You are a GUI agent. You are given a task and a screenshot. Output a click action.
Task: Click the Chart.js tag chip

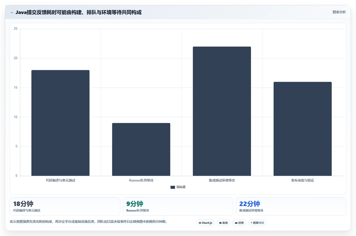point(205,223)
